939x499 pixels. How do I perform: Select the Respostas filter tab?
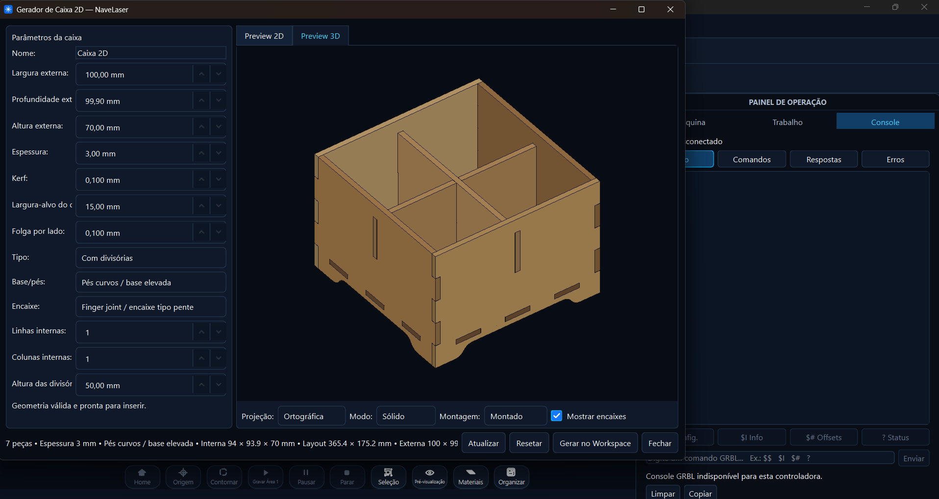click(824, 159)
